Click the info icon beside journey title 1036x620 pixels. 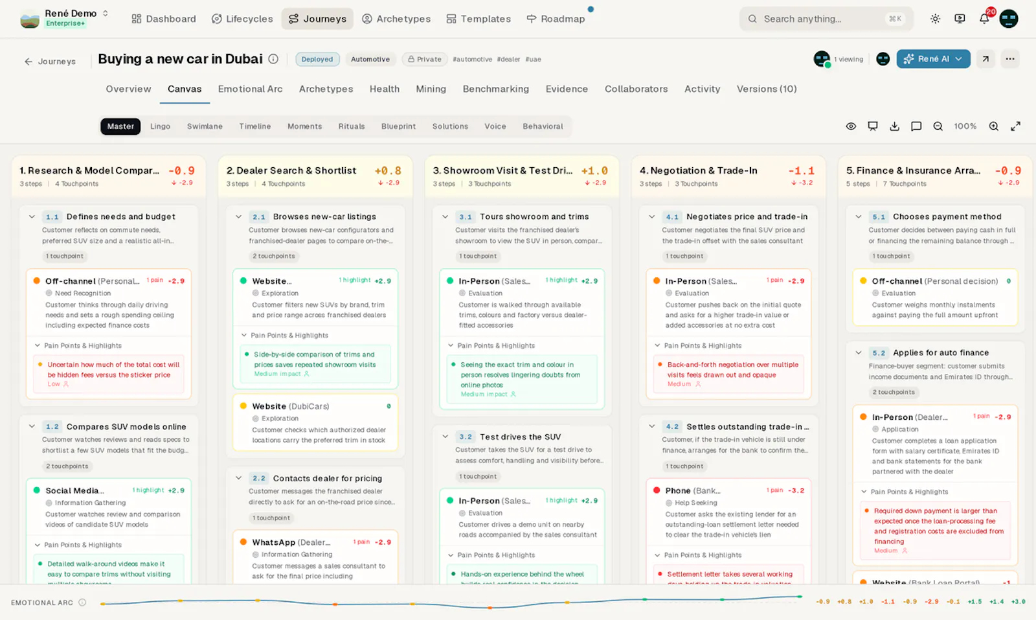(x=273, y=59)
